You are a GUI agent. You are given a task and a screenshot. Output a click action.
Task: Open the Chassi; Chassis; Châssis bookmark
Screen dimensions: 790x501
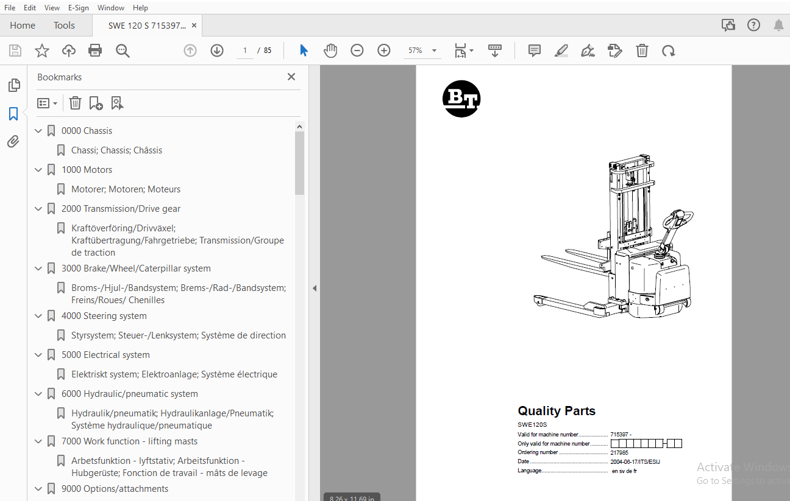tap(116, 150)
